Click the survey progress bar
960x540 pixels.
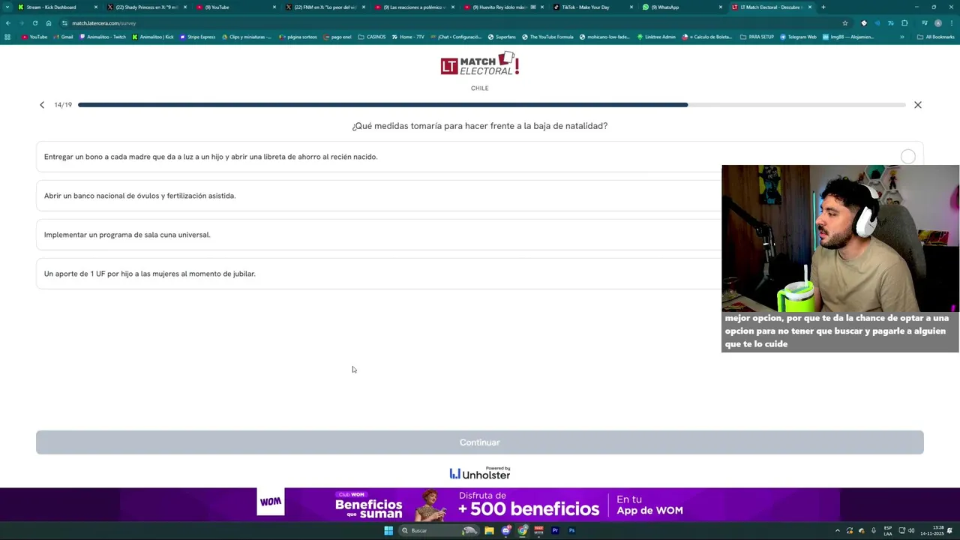(491, 105)
